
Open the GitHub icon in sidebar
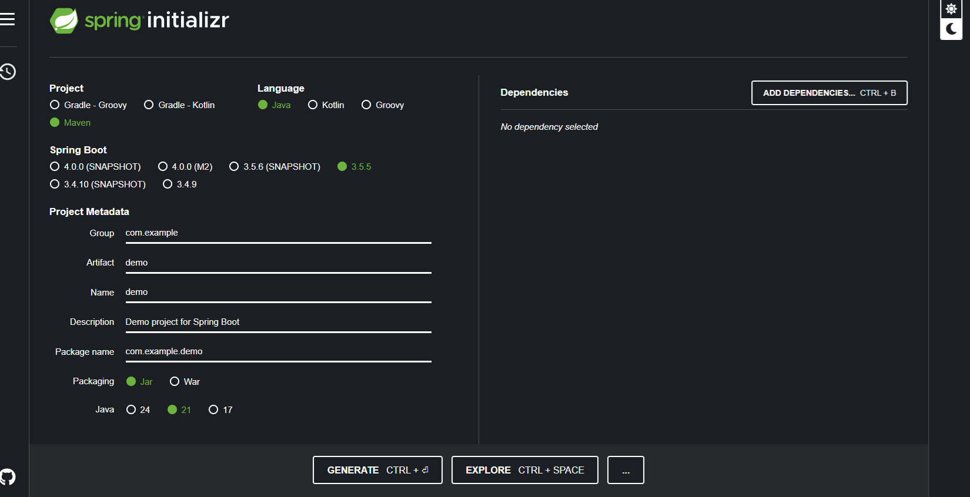pos(8,476)
